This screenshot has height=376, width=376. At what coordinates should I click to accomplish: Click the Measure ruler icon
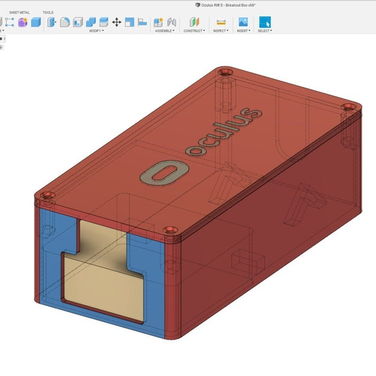221,23
